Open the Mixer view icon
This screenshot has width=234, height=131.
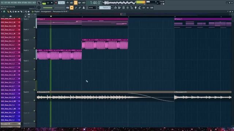click(128, 8)
